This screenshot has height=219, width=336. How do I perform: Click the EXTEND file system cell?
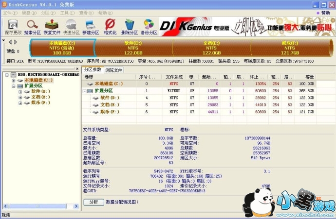[174, 91]
